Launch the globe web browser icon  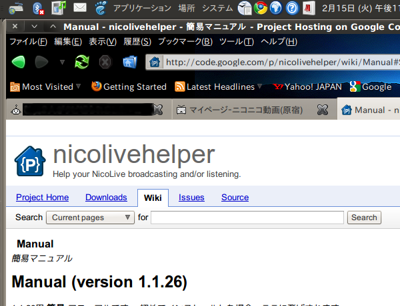(276, 8)
